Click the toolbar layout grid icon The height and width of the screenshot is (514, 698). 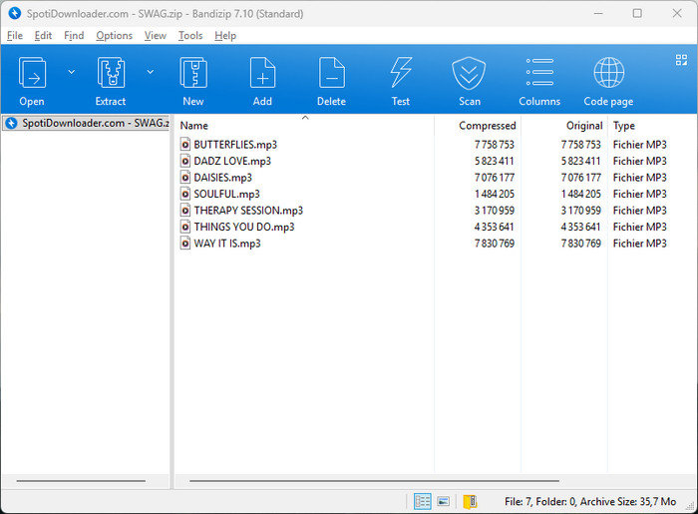pyautogui.click(x=681, y=60)
